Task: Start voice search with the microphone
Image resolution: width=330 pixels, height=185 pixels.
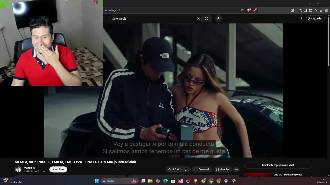Action: (x=218, y=18)
